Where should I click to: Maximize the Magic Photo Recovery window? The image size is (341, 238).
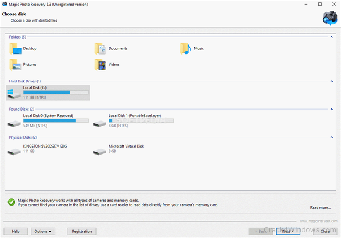pos(320,4)
